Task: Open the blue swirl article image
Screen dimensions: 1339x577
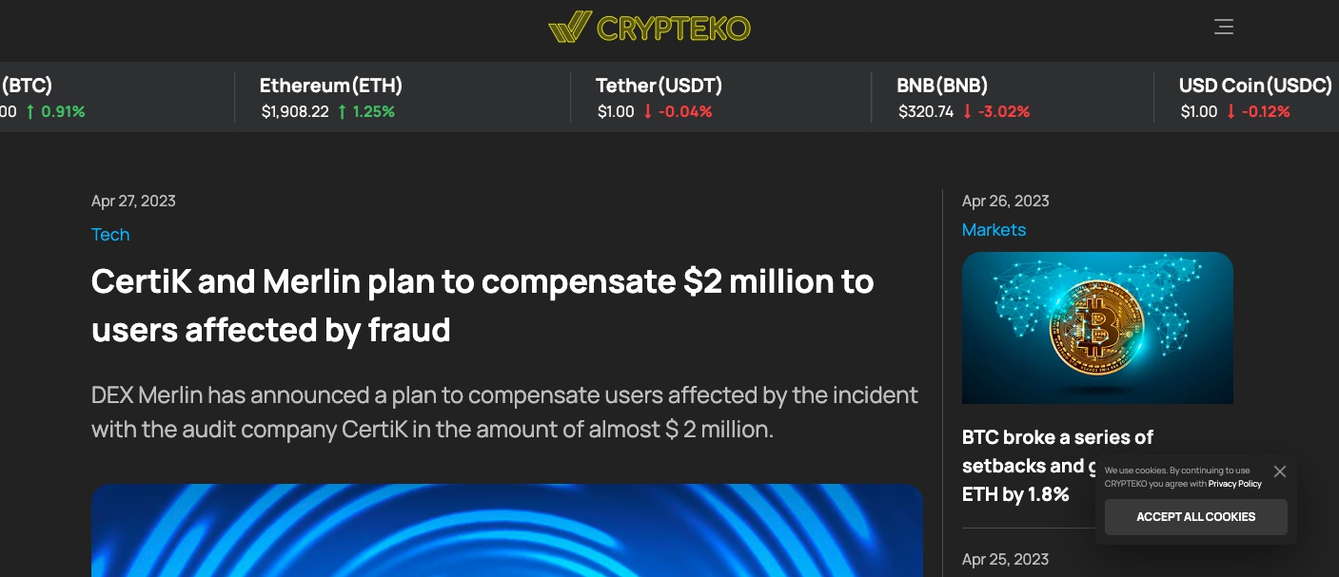Action: [x=507, y=530]
